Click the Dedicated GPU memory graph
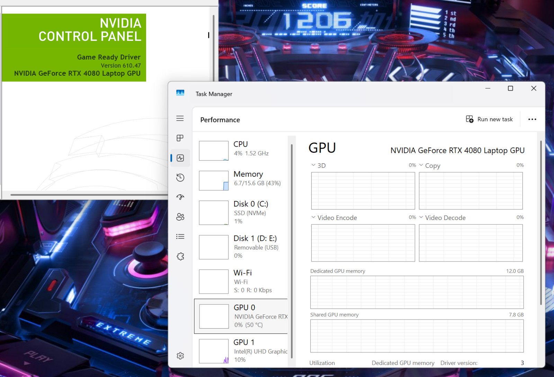554x377 pixels. pos(417,292)
